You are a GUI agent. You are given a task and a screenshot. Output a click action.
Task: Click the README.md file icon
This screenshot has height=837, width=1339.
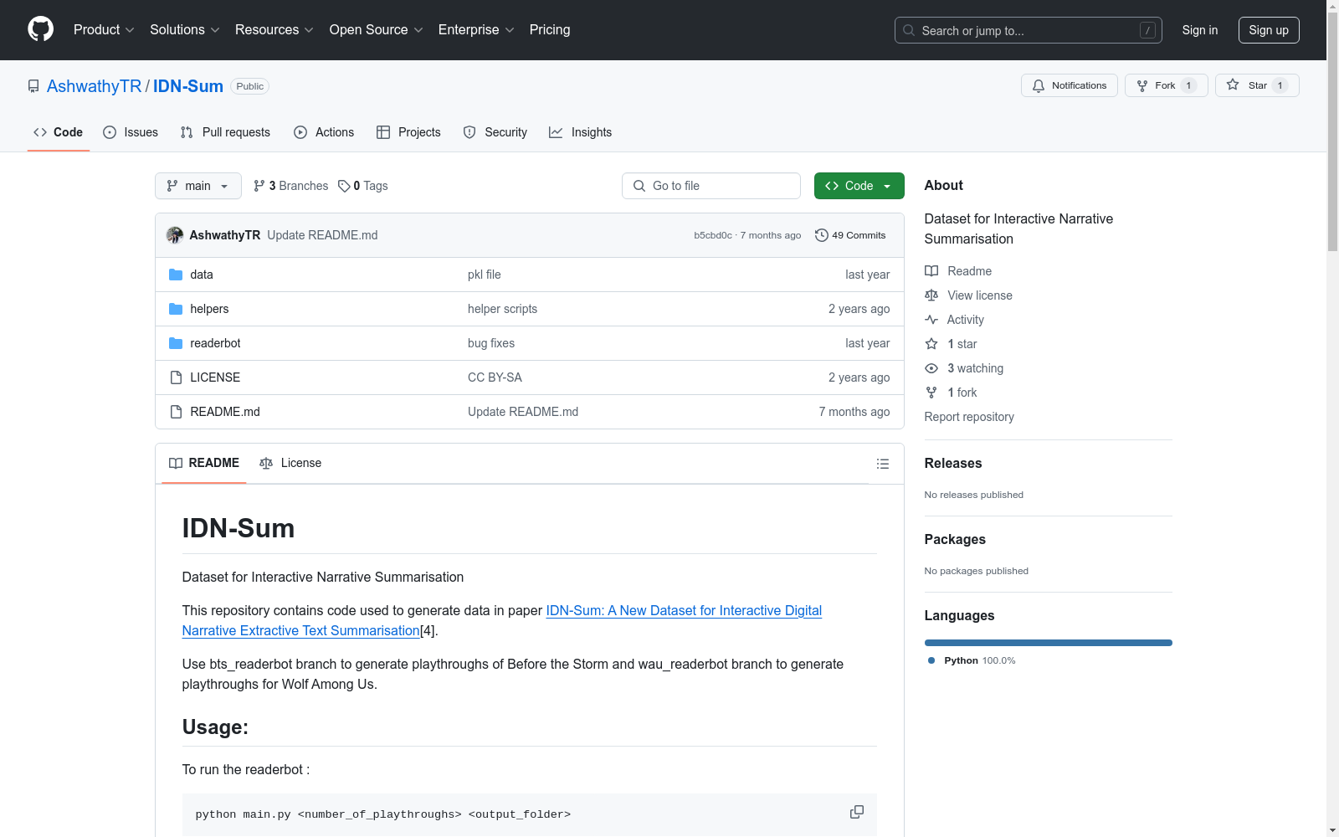176,412
